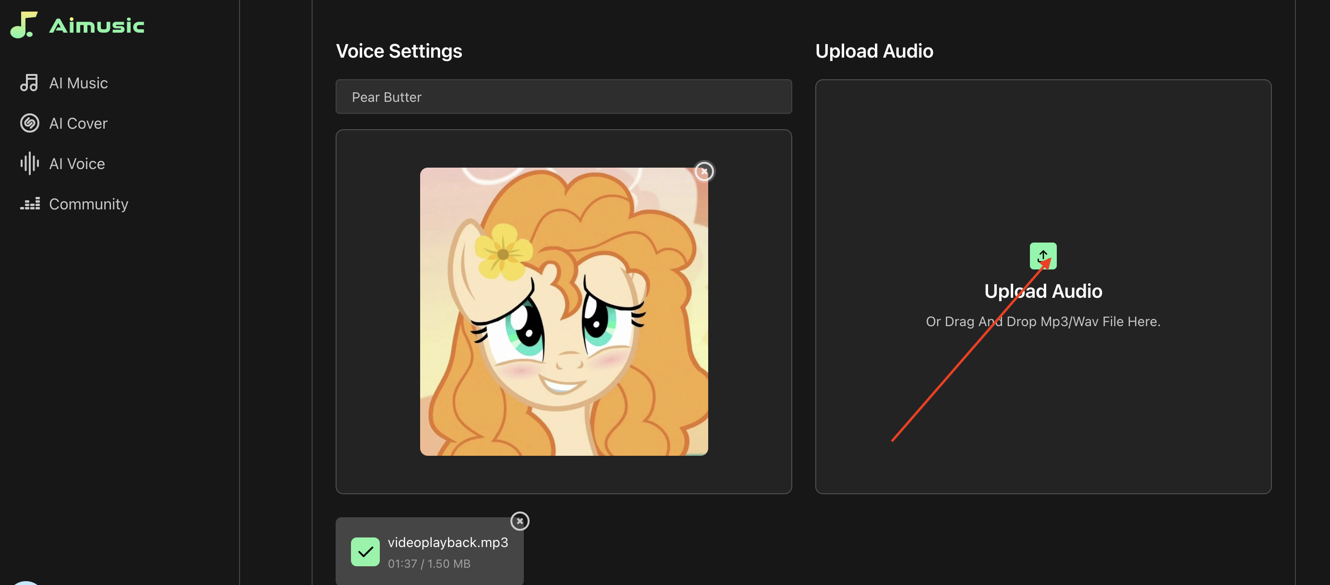
Task: Open AI Voice in the sidebar
Action: click(62, 164)
